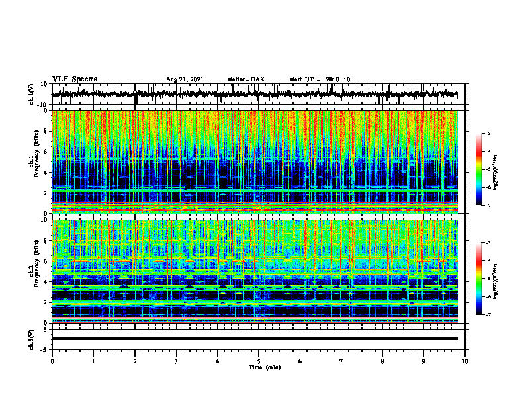Select the "start UT = 20: 0 : 0" text
The image size is (524, 405).
click(x=320, y=79)
